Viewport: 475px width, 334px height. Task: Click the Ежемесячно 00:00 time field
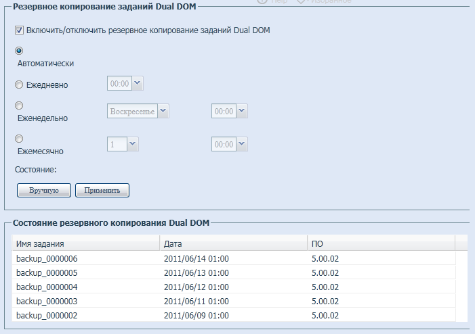(x=224, y=144)
